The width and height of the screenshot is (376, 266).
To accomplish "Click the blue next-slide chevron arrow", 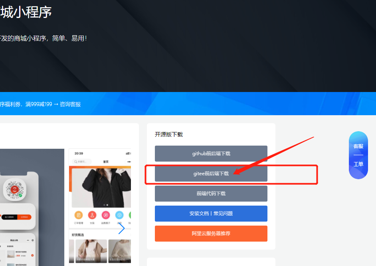I will [122, 228].
